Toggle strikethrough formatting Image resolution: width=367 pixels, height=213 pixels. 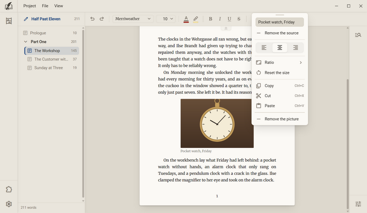click(x=239, y=19)
